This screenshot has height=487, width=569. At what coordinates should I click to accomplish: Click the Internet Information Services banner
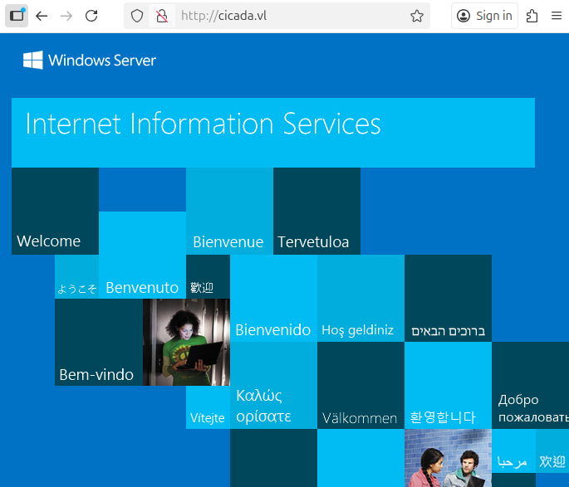click(x=273, y=133)
